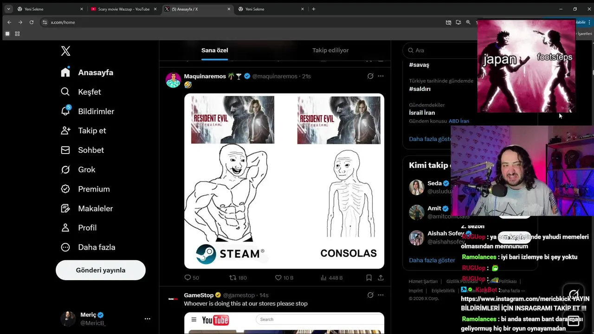Click the YouTube hamburger menu in embedded image
The height and width of the screenshot is (334, 594).
tap(194, 320)
